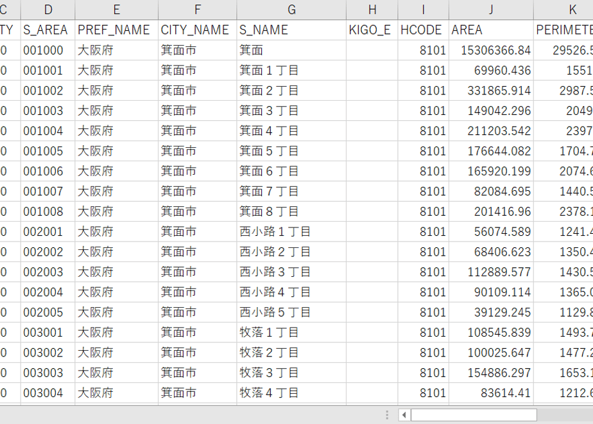The height and width of the screenshot is (424, 593).
Task: Select S_NAME cell 牧落4丁目
Action: 291,393
